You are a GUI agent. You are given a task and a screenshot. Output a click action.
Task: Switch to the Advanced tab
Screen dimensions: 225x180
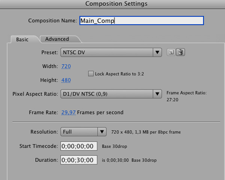pos(57,39)
